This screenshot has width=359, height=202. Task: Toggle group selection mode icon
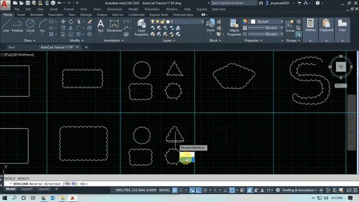298,34
